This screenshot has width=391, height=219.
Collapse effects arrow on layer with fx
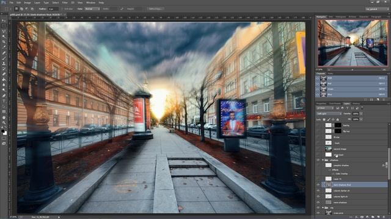coord(386,165)
